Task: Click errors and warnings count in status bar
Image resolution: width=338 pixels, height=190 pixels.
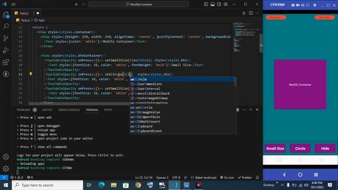Action: [x=17, y=177]
